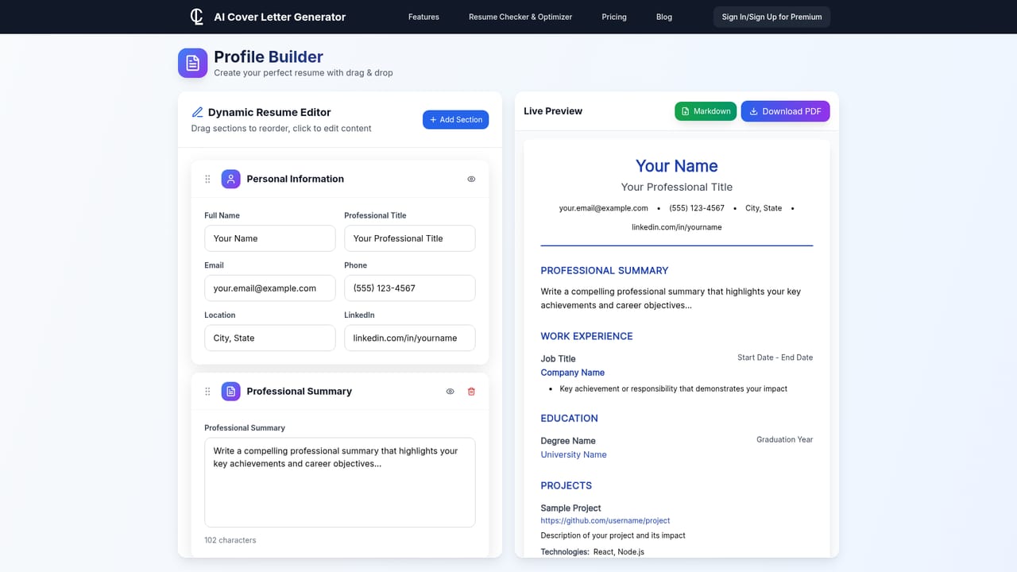Open the Blog link in navigation

point(664,17)
